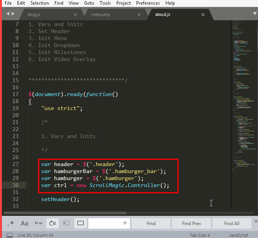Open the Find menu
Screen dimensions: 258x238
(59, 3)
